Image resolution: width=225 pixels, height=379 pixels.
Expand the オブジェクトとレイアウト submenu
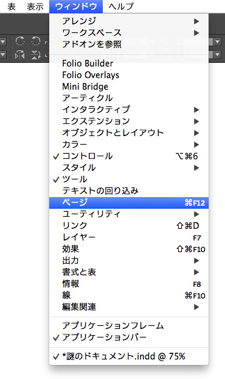[x=129, y=133]
